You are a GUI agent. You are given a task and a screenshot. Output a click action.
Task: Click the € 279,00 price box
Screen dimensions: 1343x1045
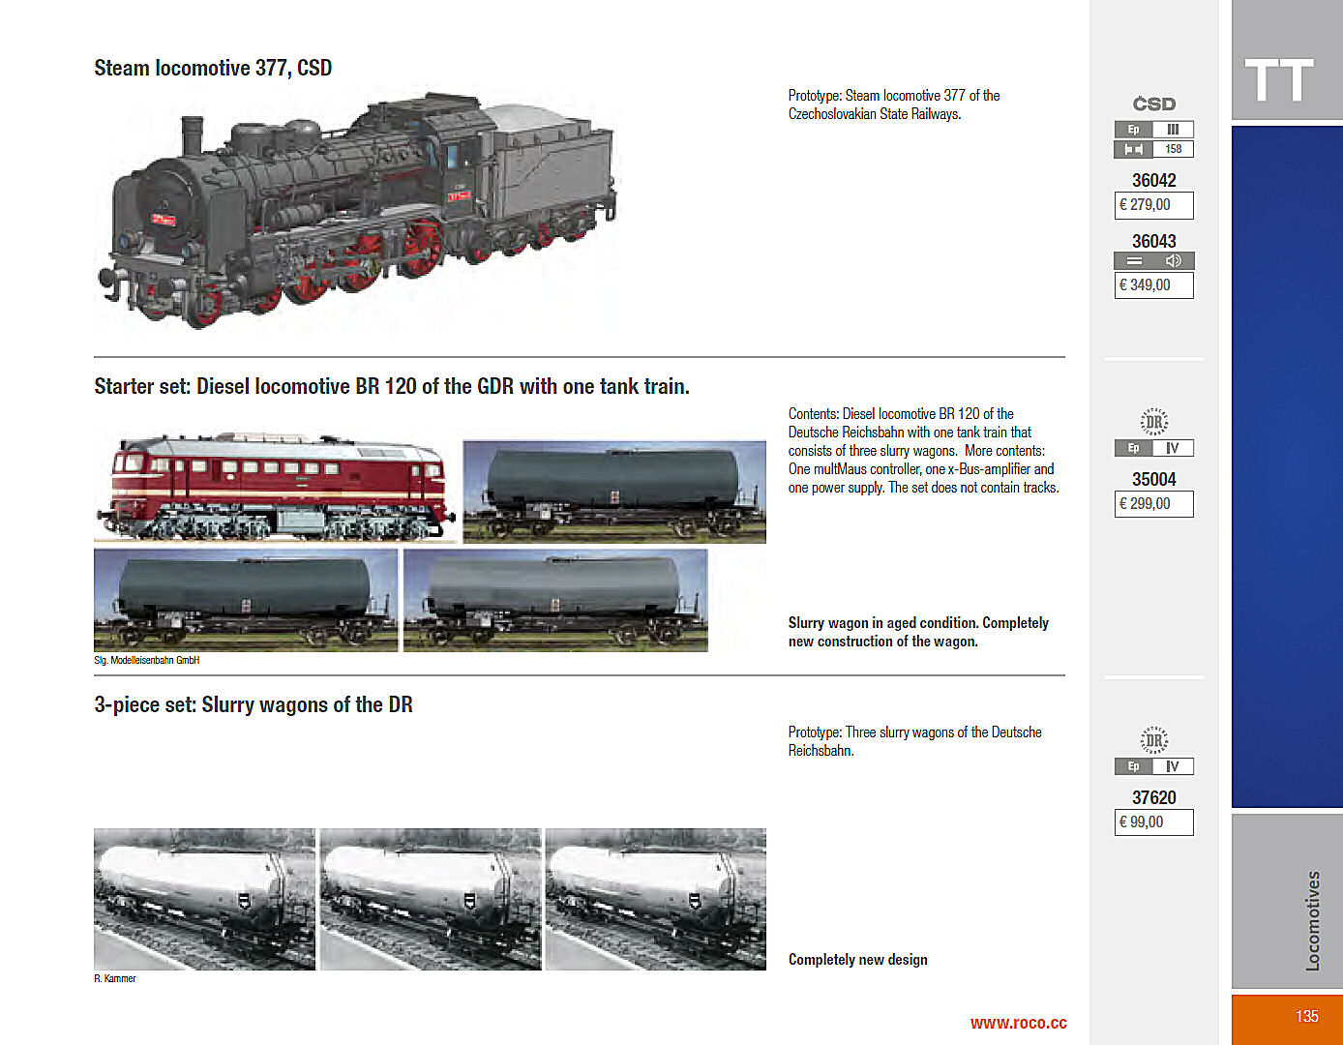click(x=1153, y=205)
